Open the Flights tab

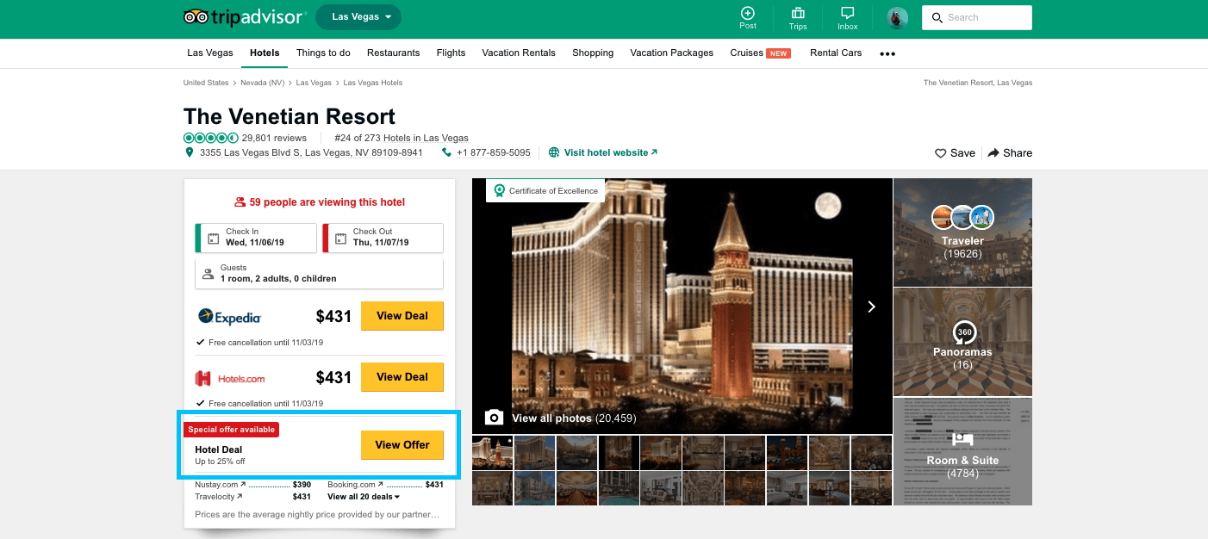[451, 53]
